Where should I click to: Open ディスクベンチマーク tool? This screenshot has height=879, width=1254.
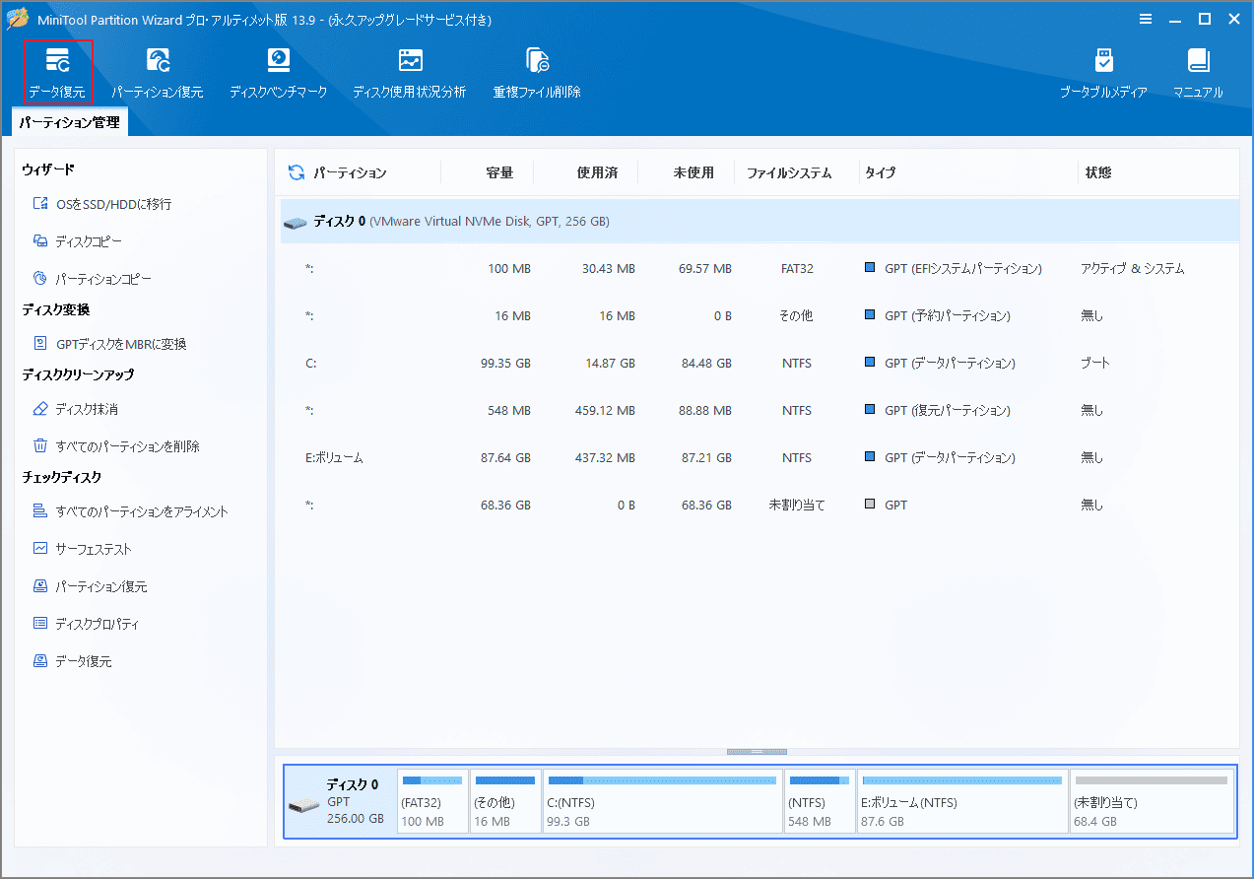tap(279, 72)
